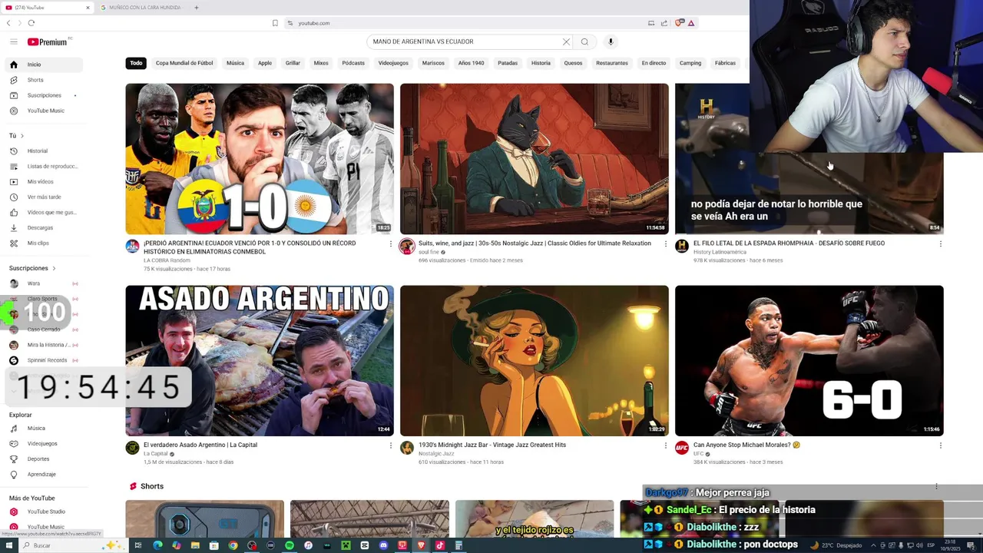Screen dimensions: 983x553
Task: Click UFC channel avatar
Action: tap(682, 448)
